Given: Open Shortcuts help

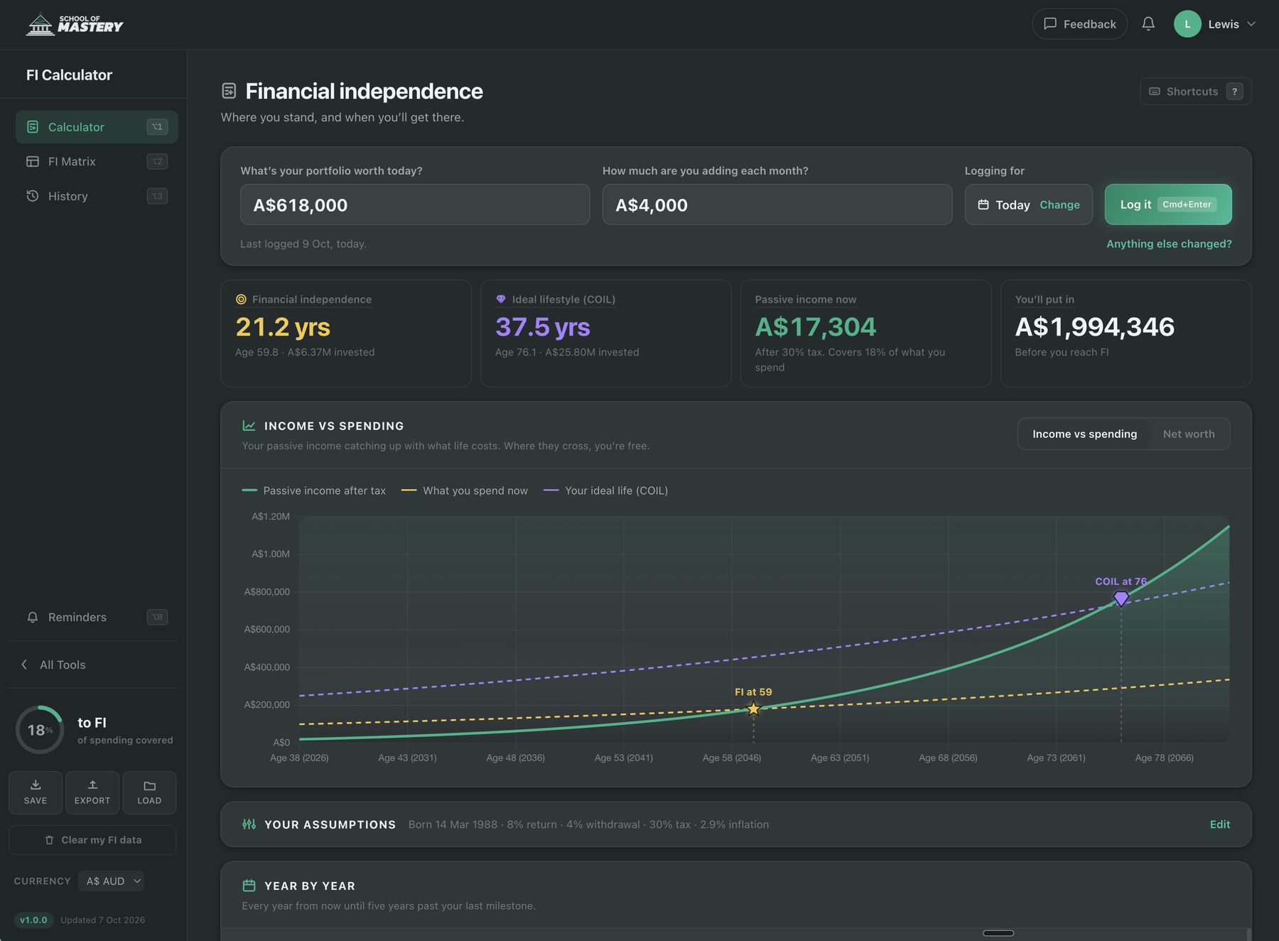Looking at the screenshot, I should [1196, 92].
